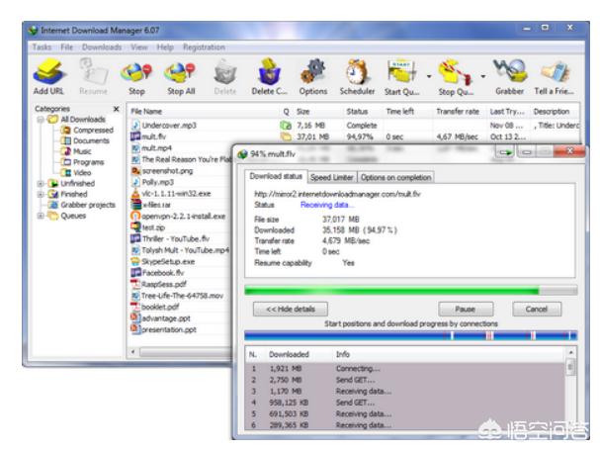Click the SkypeSetup.exe file icon
This screenshot has height=452, width=600.
point(135,261)
